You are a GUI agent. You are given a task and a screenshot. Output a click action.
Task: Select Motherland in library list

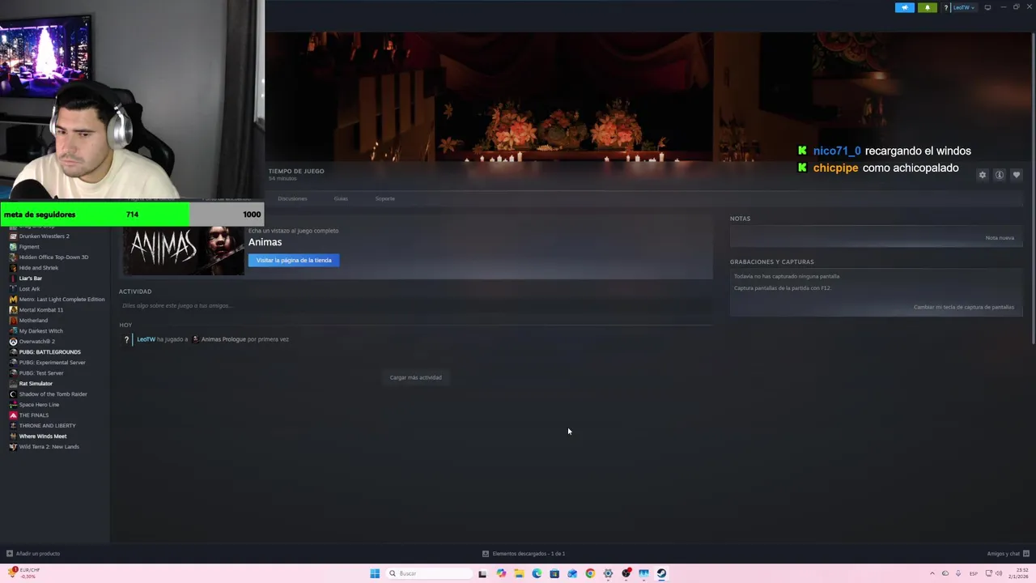[x=33, y=321]
